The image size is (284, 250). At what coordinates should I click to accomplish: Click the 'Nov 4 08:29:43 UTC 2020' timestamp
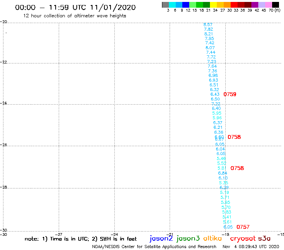pos(251,247)
